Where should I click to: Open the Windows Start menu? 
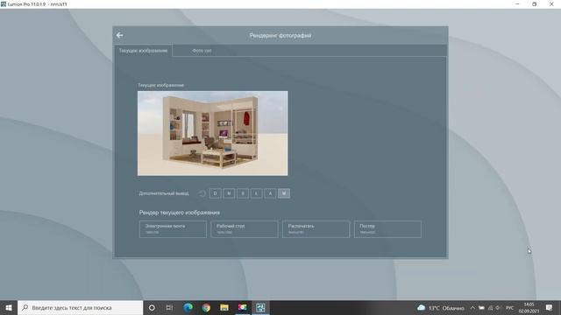9,307
